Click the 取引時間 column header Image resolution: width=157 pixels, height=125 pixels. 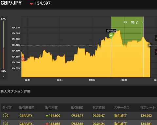tap(77, 108)
